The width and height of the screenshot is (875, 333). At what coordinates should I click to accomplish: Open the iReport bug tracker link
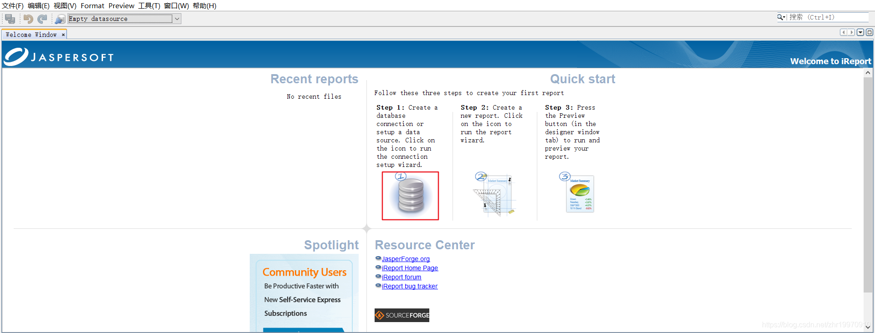click(410, 286)
